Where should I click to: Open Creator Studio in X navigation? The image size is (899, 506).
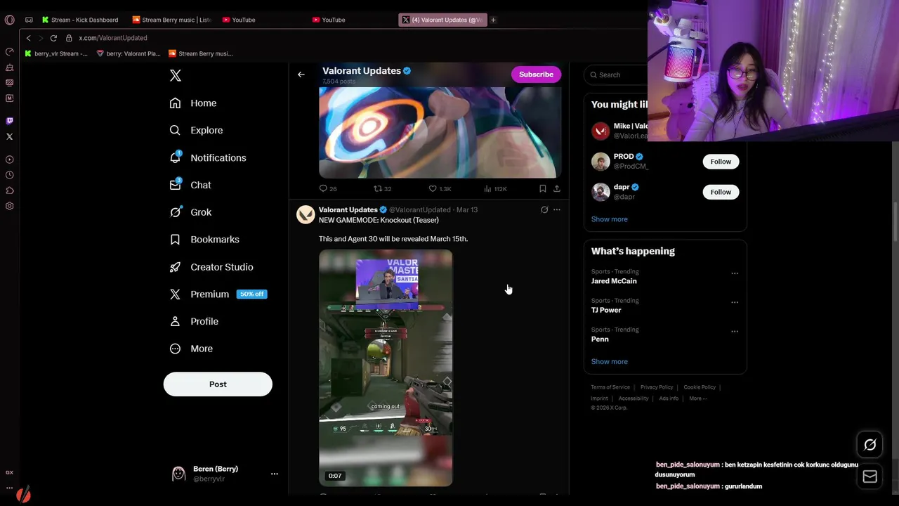tap(211, 267)
